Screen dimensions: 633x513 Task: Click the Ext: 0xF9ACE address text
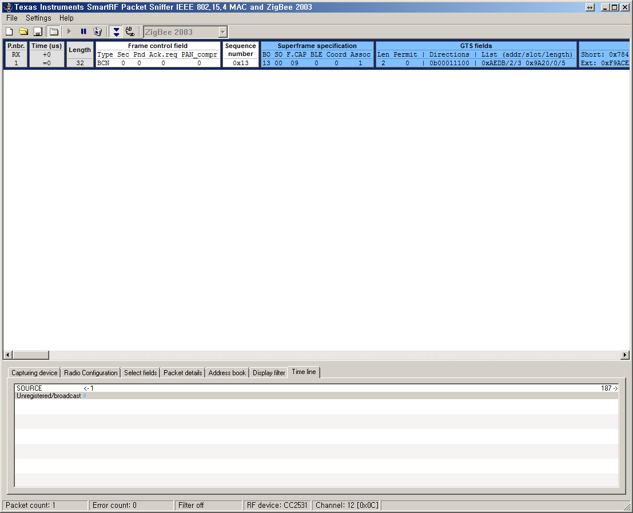coord(605,63)
